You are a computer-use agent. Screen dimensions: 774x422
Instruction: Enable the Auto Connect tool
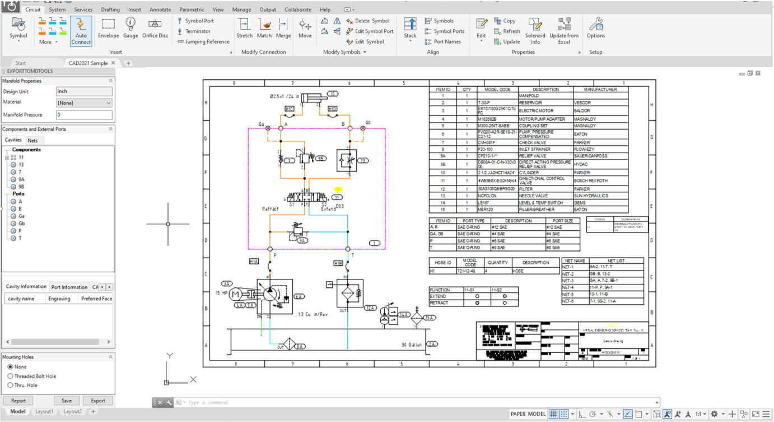(x=81, y=31)
